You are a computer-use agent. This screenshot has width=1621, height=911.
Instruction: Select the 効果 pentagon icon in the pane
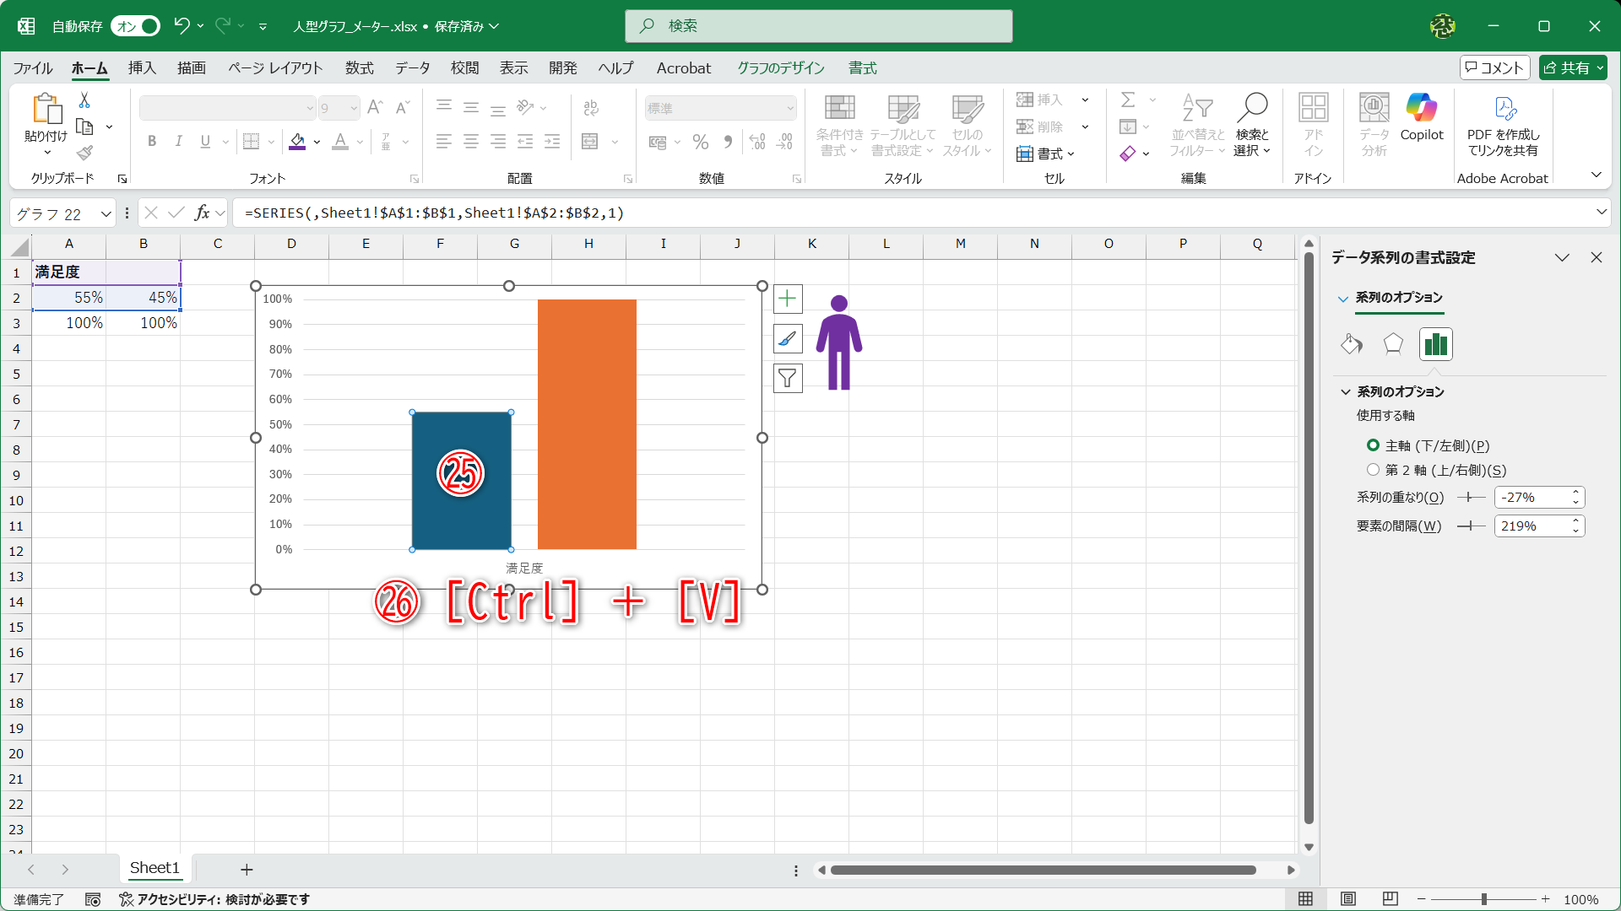pos(1392,344)
